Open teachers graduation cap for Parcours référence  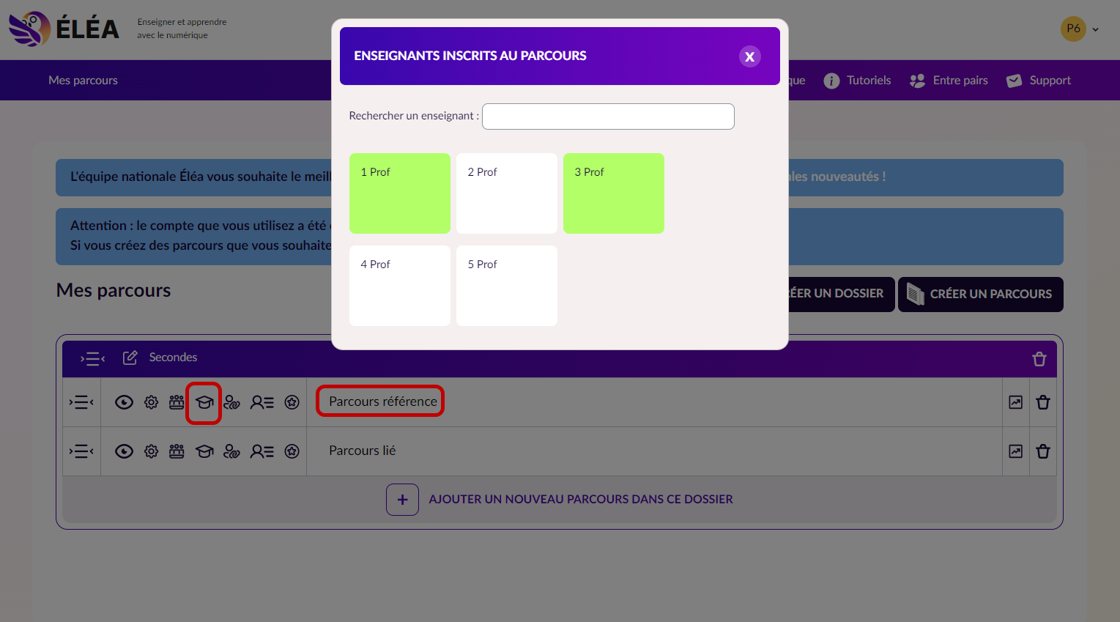point(204,402)
